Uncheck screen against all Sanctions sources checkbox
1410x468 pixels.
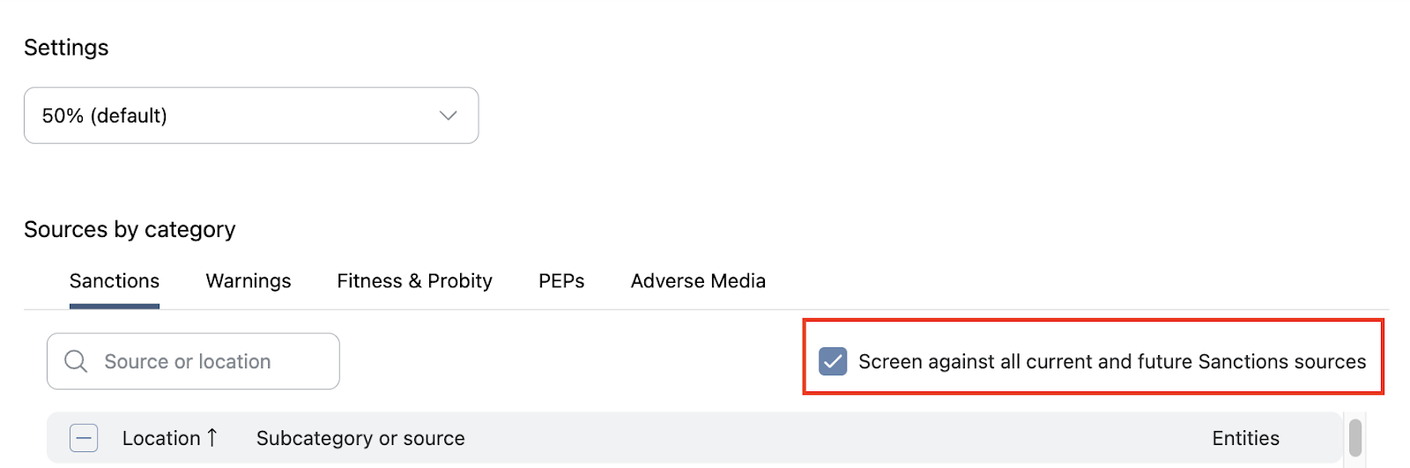pos(833,361)
